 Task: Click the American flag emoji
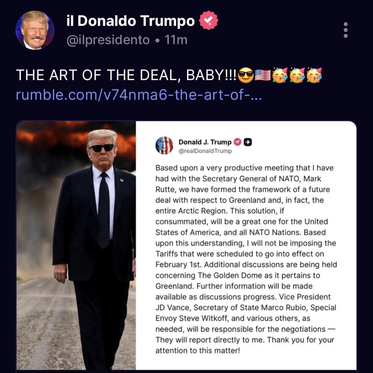262,75
